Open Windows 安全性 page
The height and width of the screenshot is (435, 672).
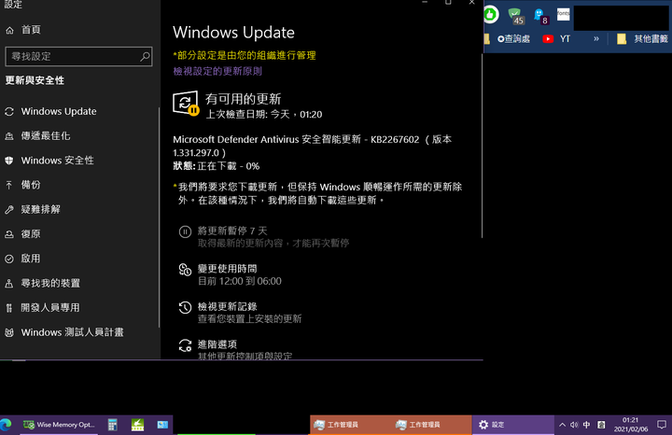point(58,161)
